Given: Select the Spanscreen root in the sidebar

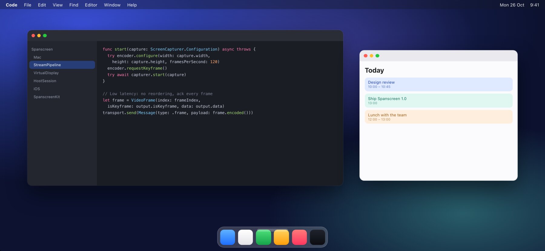Looking at the screenshot, I should 42,49.
